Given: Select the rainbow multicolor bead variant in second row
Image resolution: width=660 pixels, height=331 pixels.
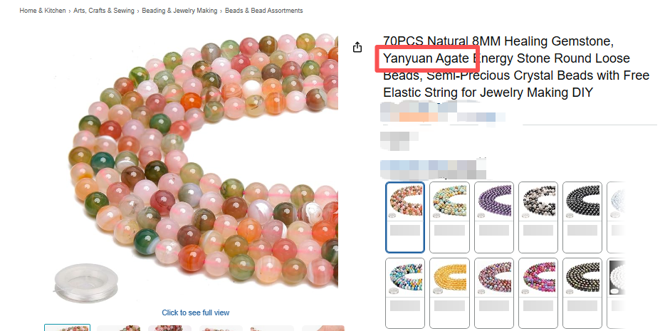Looking at the screenshot, I should 405,293.
